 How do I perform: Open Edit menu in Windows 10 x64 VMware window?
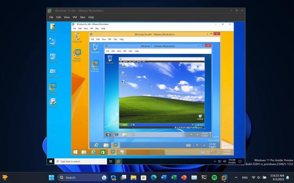coord(59,17)
